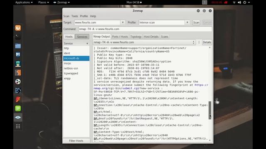
Task: Switch to the Ports / Hosts tab
Action: click(120, 36)
